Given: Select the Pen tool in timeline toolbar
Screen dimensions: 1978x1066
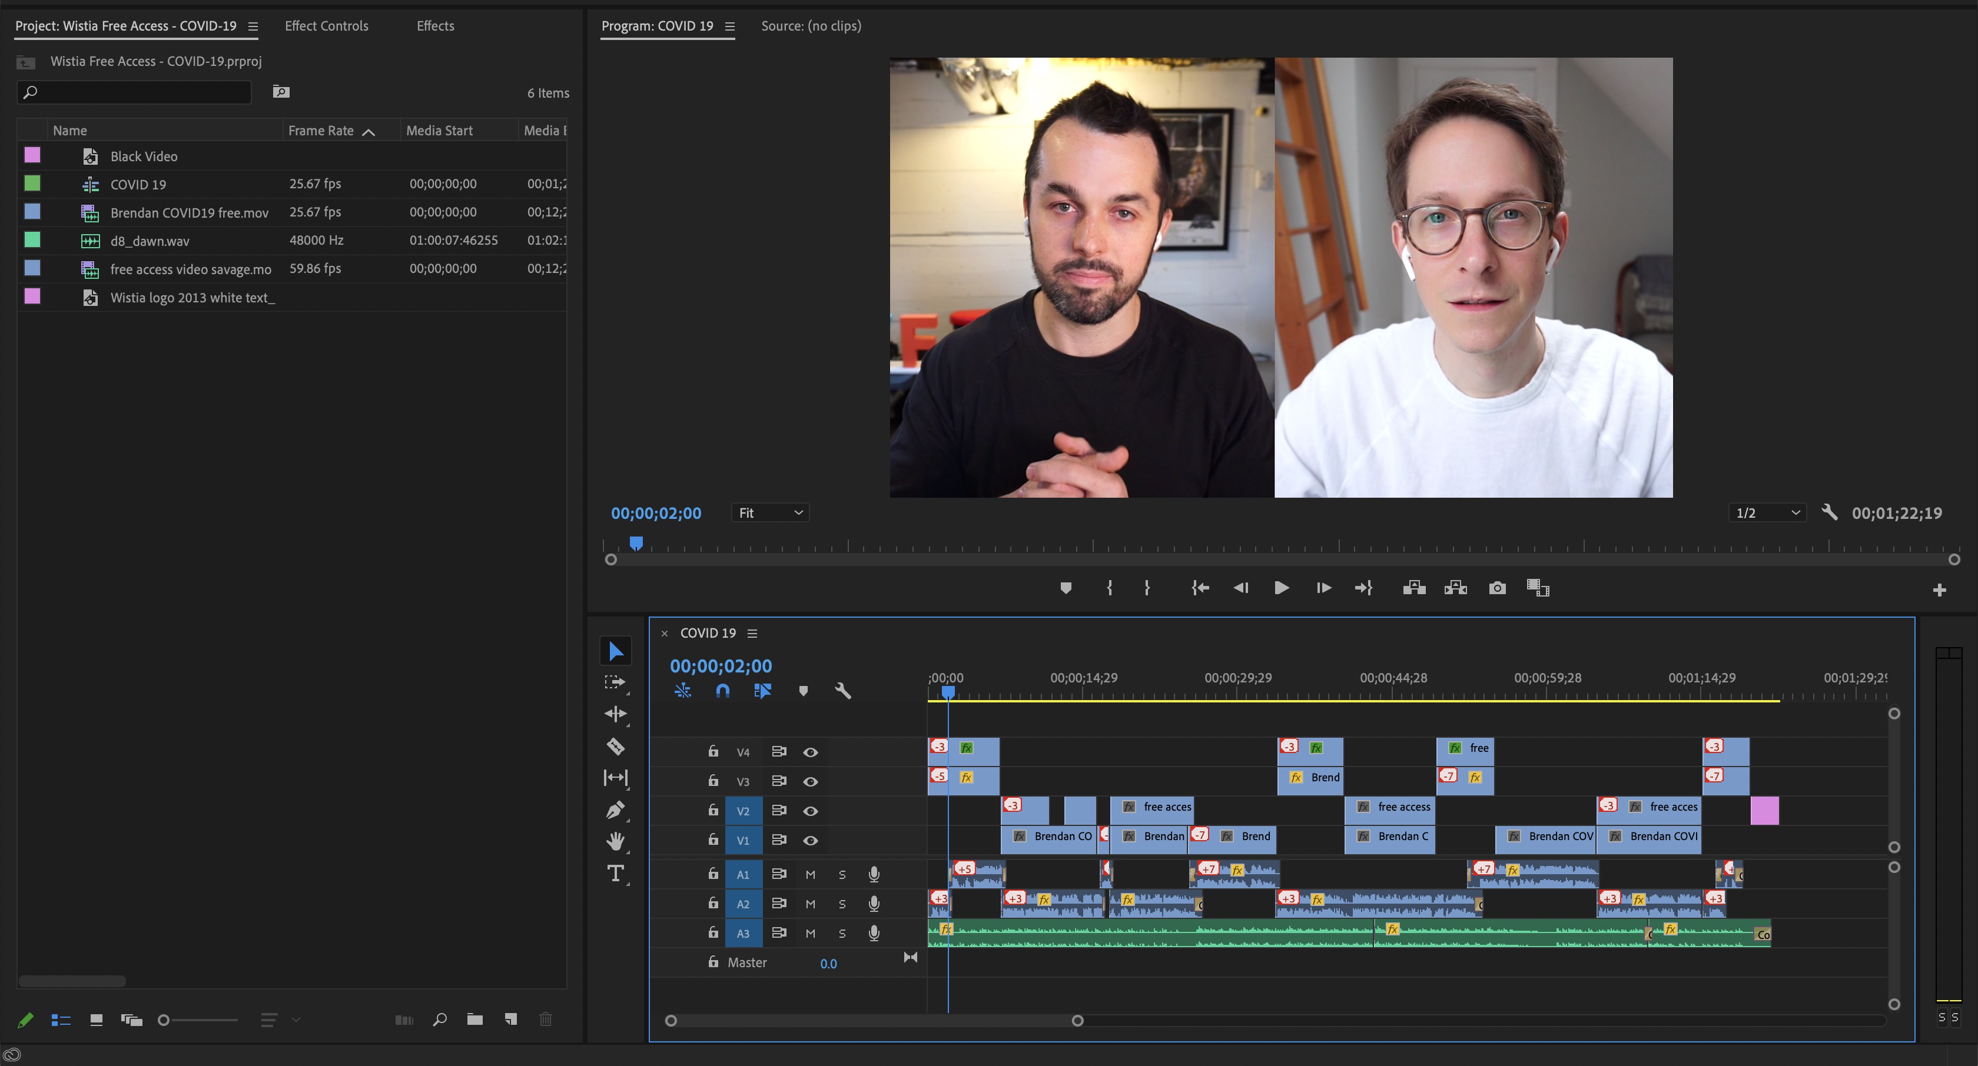Looking at the screenshot, I should (615, 810).
